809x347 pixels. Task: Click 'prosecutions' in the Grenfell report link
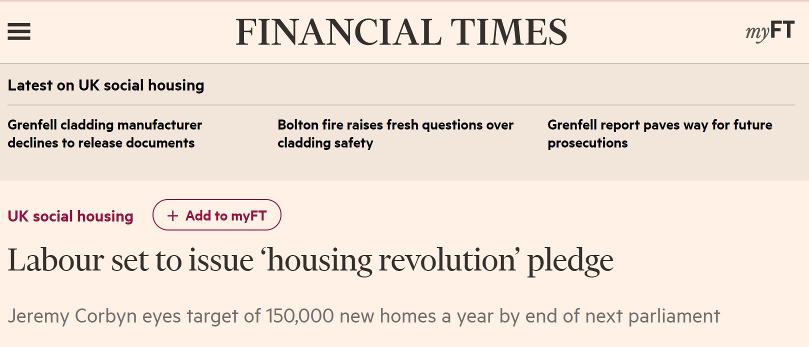point(587,143)
